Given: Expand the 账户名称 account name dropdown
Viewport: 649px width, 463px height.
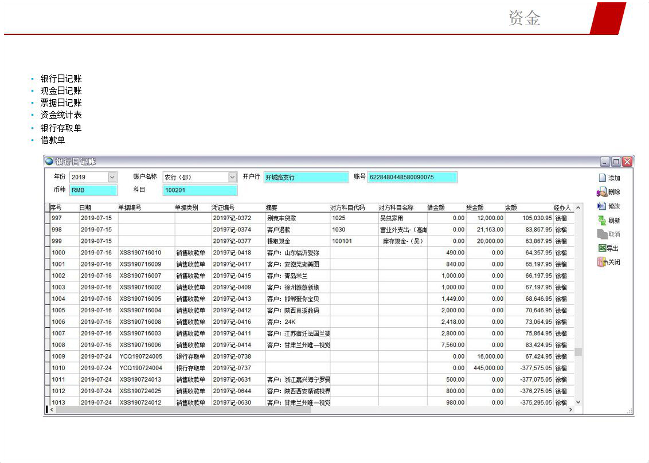Looking at the screenshot, I should (232, 178).
